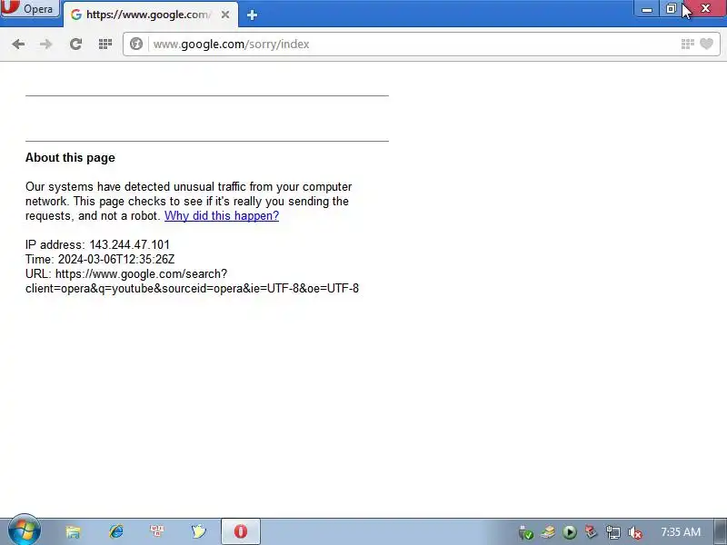Open network status tray icon
The image size is (727, 545).
(x=612, y=532)
